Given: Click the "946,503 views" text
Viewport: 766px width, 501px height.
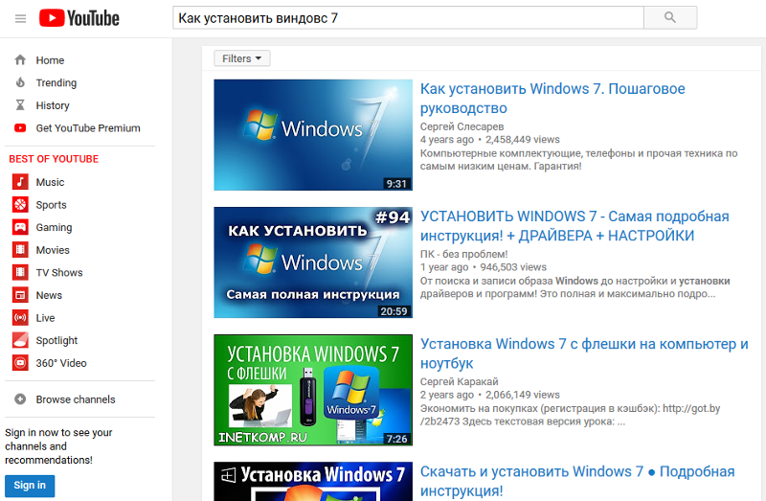Looking at the screenshot, I should [513, 267].
